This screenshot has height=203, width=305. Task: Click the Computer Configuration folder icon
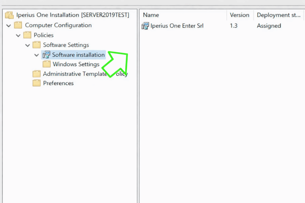(x=18, y=25)
